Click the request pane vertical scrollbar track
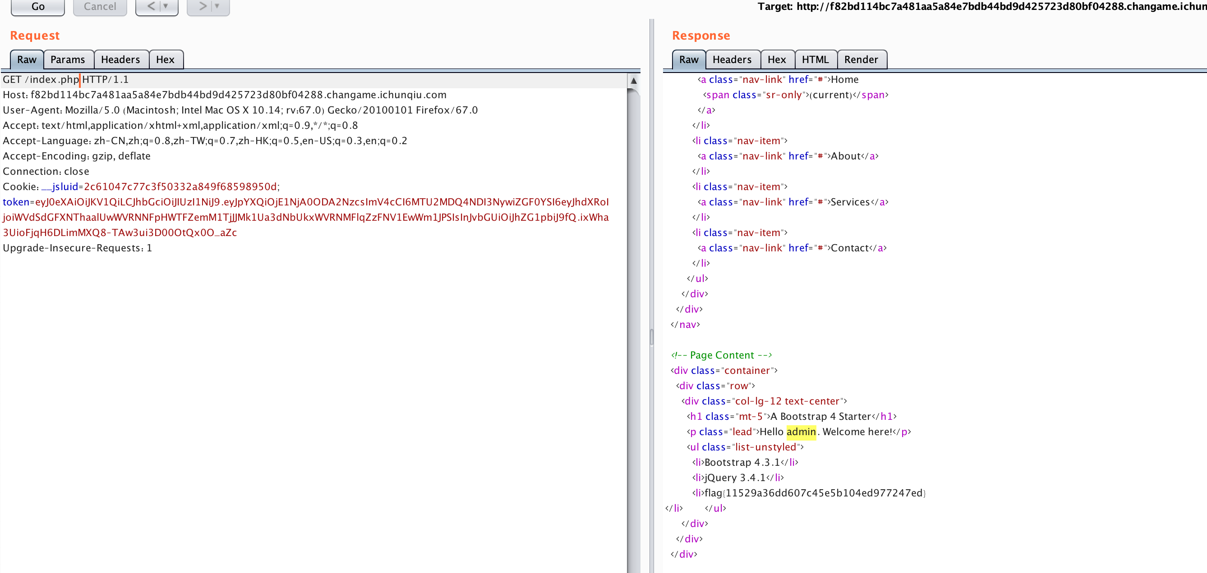Image resolution: width=1207 pixels, height=573 pixels. coord(633,327)
